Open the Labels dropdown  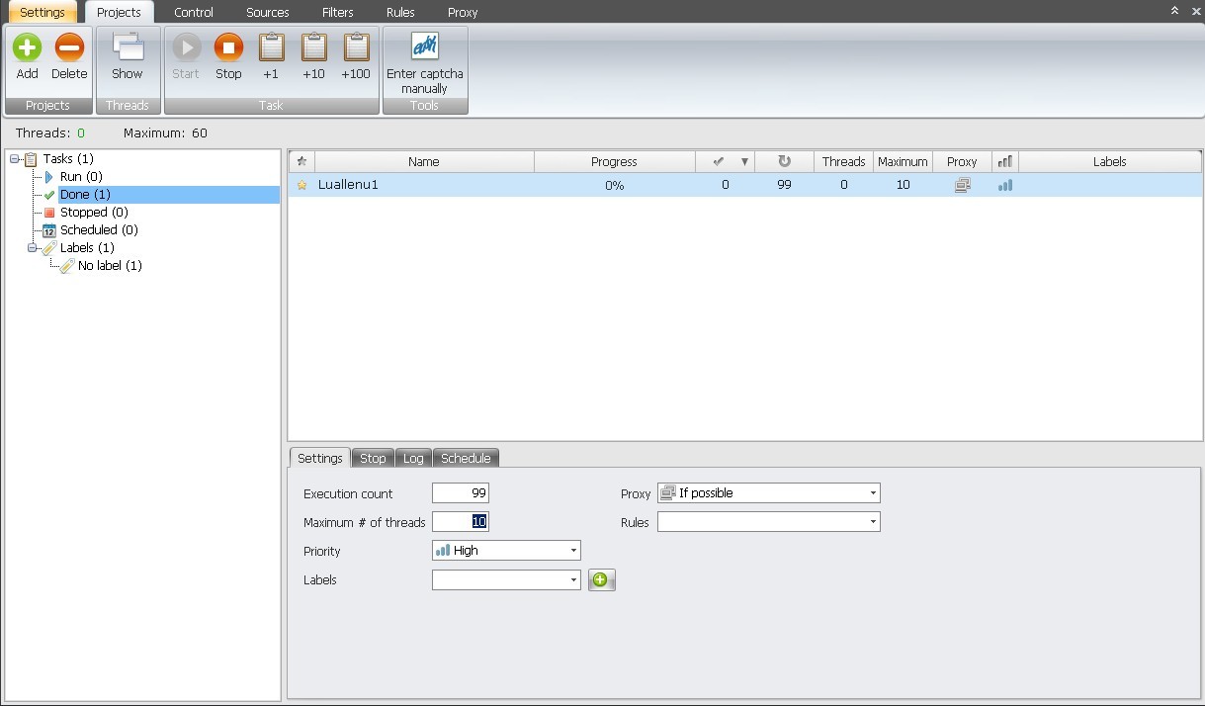506,579
